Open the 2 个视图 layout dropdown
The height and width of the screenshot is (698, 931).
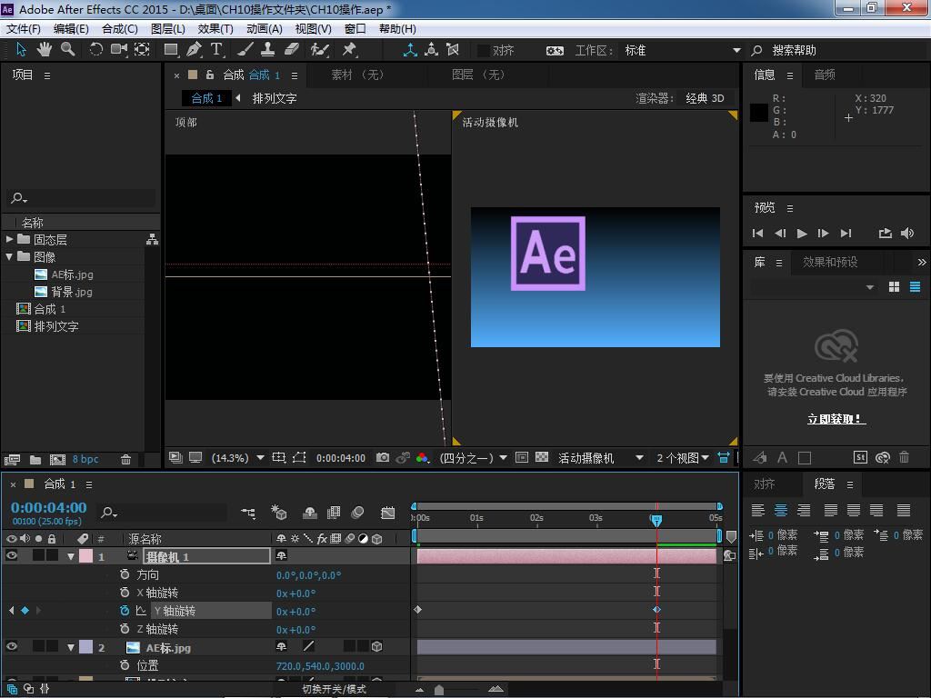click(x=683, y=458)
